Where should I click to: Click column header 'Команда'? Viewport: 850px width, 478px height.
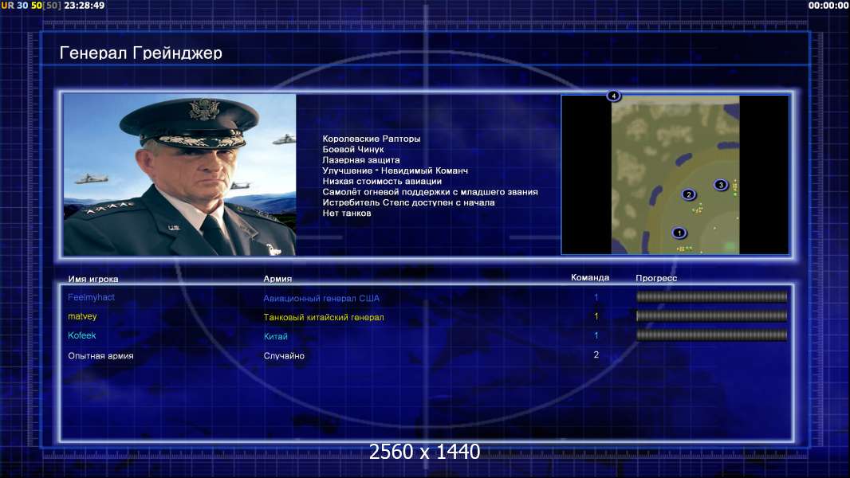coord(590,278)
